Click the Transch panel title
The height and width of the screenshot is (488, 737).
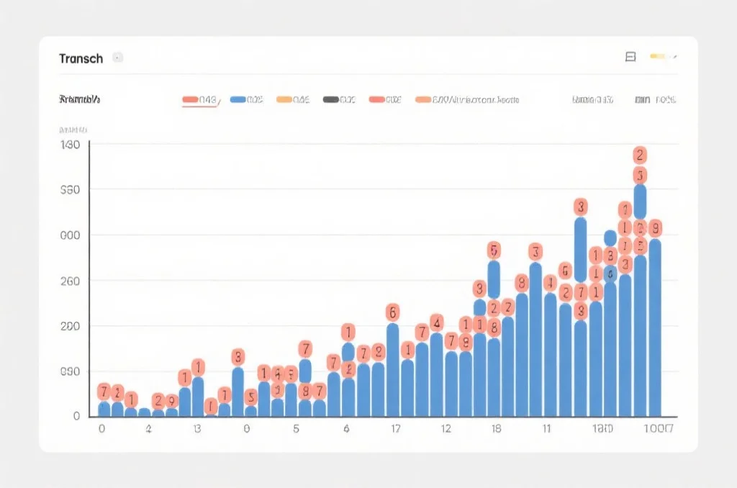[81, 58]
